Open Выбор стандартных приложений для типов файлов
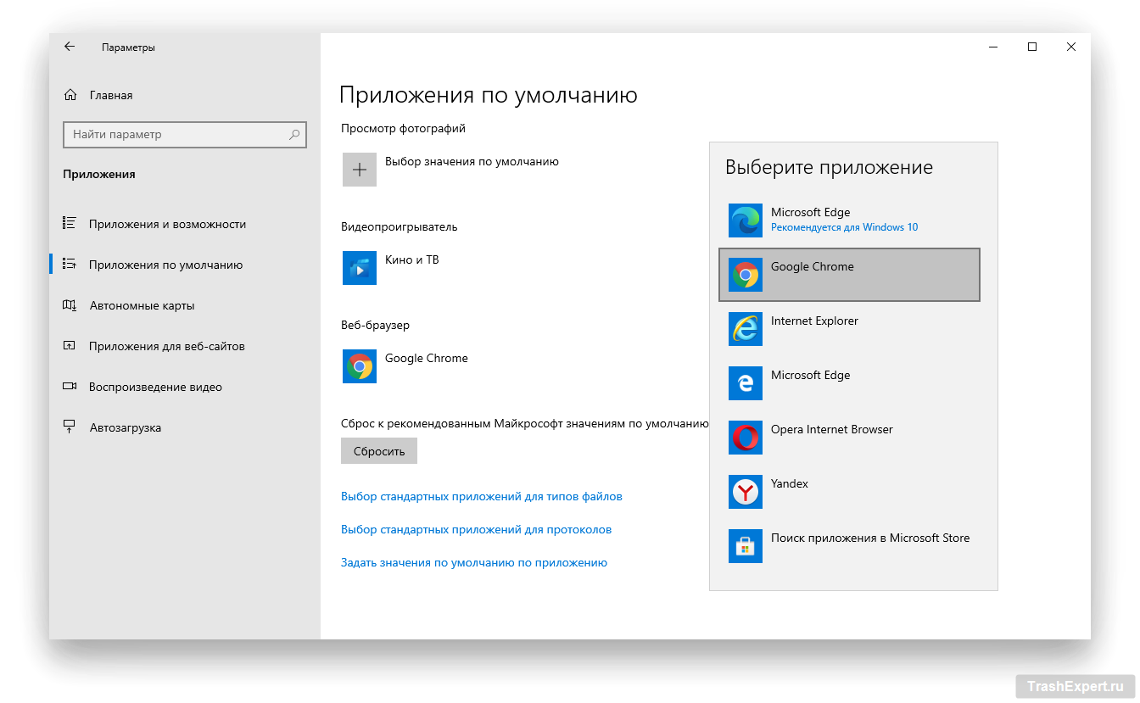Screen dimensions: 1140x703 [482, 496]
